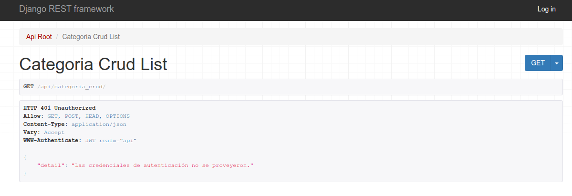Viewport: 572px width, 196px height.
Task: Click the JWT realm="api" value
Action: point(111,140)
